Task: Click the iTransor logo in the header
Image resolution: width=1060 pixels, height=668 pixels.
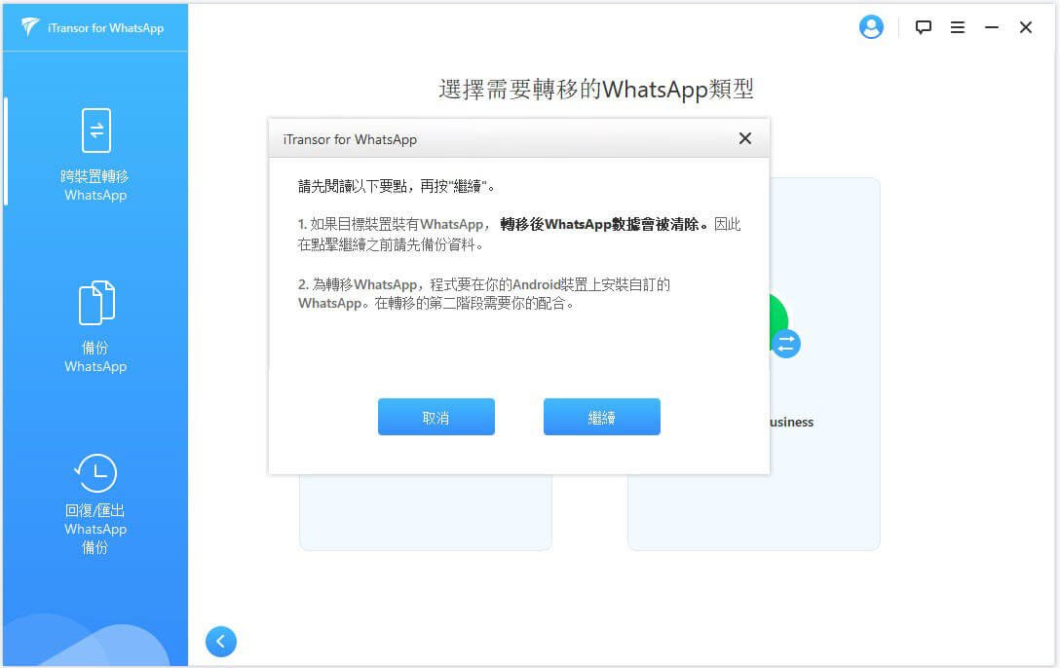Action: (x=30, y=27)
